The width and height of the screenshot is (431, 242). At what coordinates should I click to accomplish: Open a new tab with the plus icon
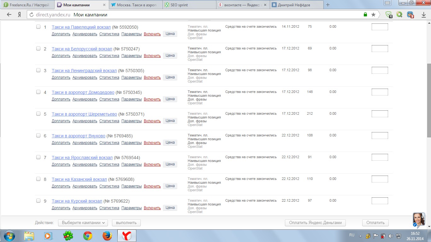328,5
